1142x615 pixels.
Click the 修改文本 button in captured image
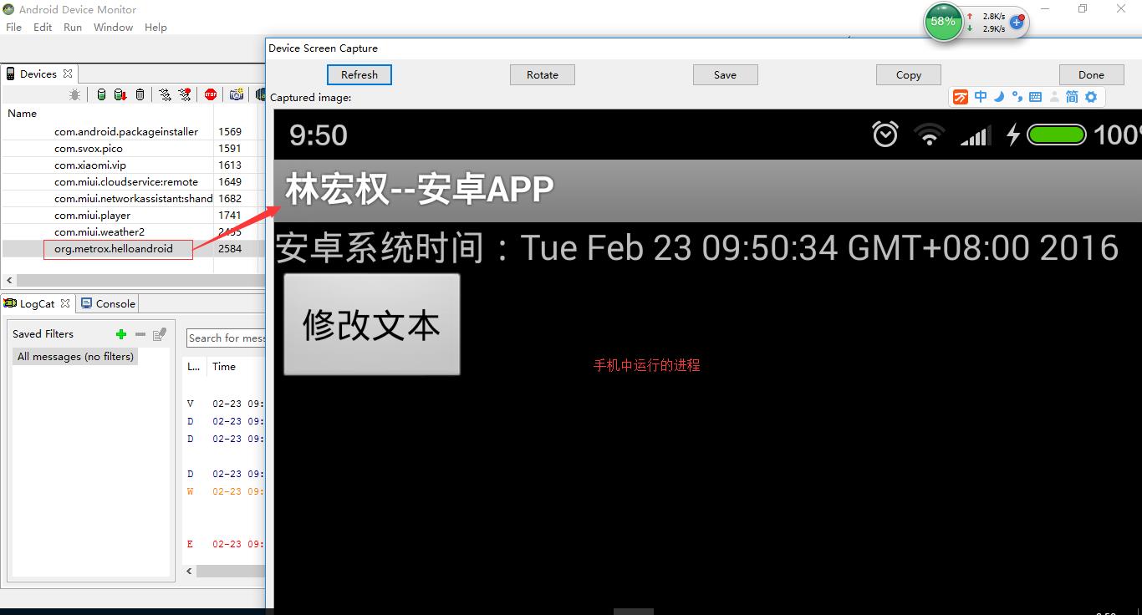click(372, 324)
